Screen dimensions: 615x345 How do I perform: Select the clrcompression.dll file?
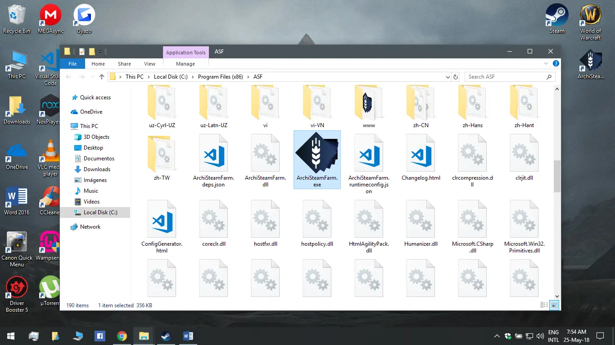(x=472, y=159)
